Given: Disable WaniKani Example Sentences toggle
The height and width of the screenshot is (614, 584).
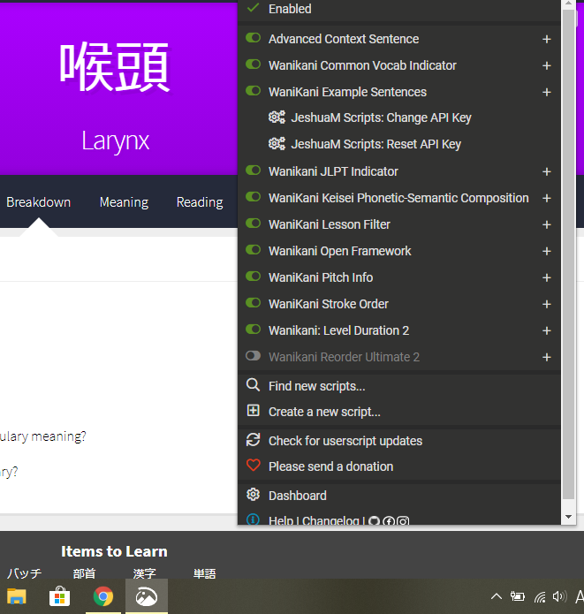Looking at the screenshot, I should (253, 91).
